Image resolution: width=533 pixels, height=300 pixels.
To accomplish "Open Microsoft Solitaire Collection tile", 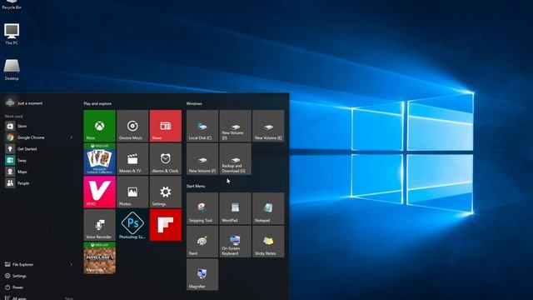I will pyautogui.click(x=100, y=159).
